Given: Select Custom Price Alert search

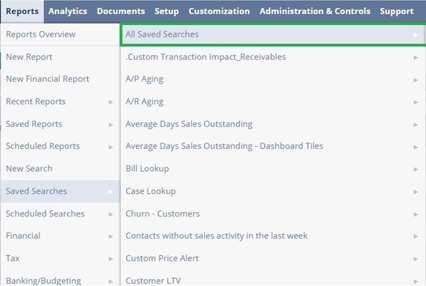Looking at the screenshot, I should click(273, 258).
